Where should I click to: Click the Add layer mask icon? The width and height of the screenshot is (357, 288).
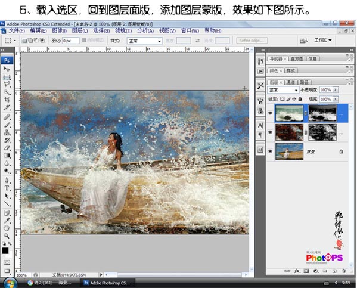tap(306, 271)
